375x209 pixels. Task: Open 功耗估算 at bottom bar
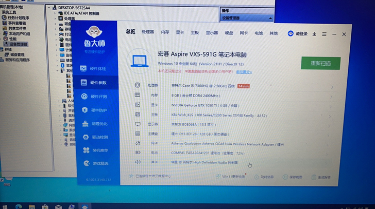264,177
